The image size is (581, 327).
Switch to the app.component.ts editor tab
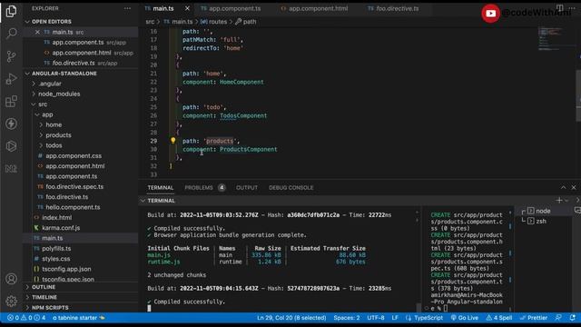[234, 8]
